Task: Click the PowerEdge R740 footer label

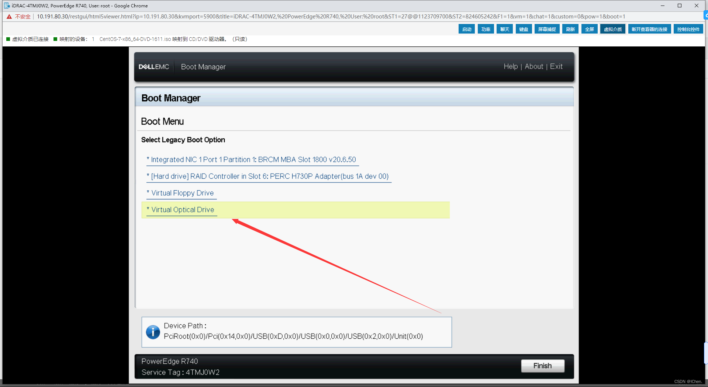Action: (170, 361)
